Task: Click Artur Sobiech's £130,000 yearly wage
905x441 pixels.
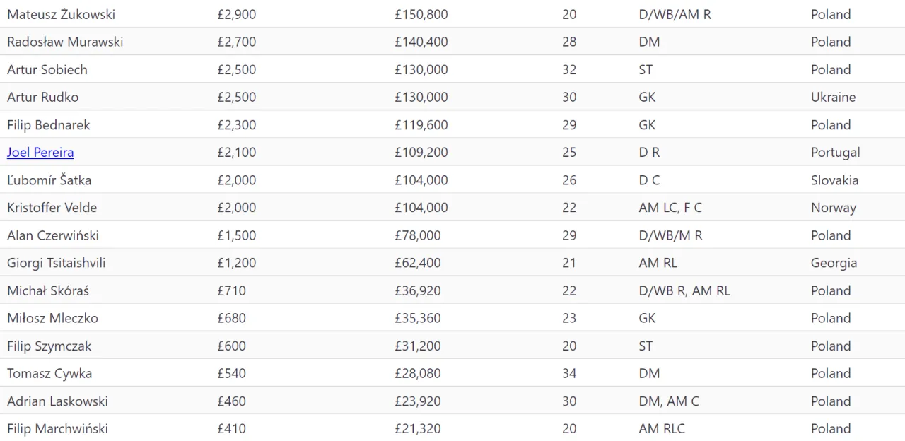Action: pyautogui.click(x=421, y=69)
